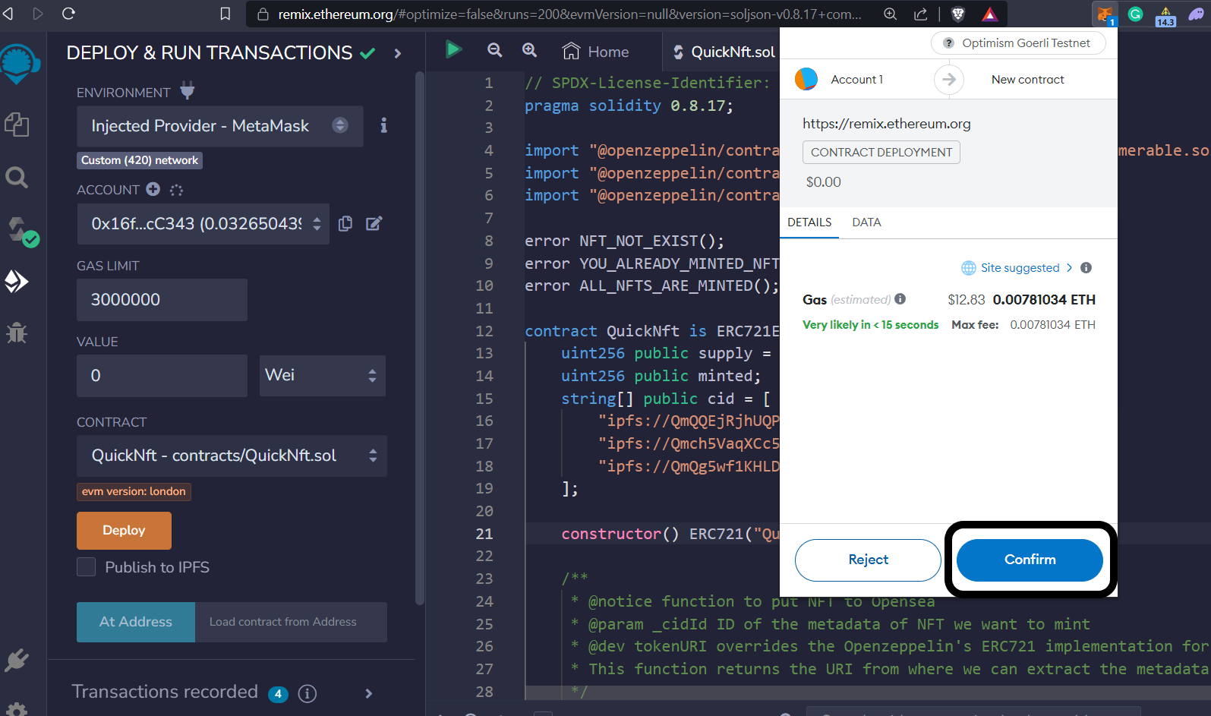
Task: Click the plus icon next to ACCOUNT
Action: tap(153, 189)
